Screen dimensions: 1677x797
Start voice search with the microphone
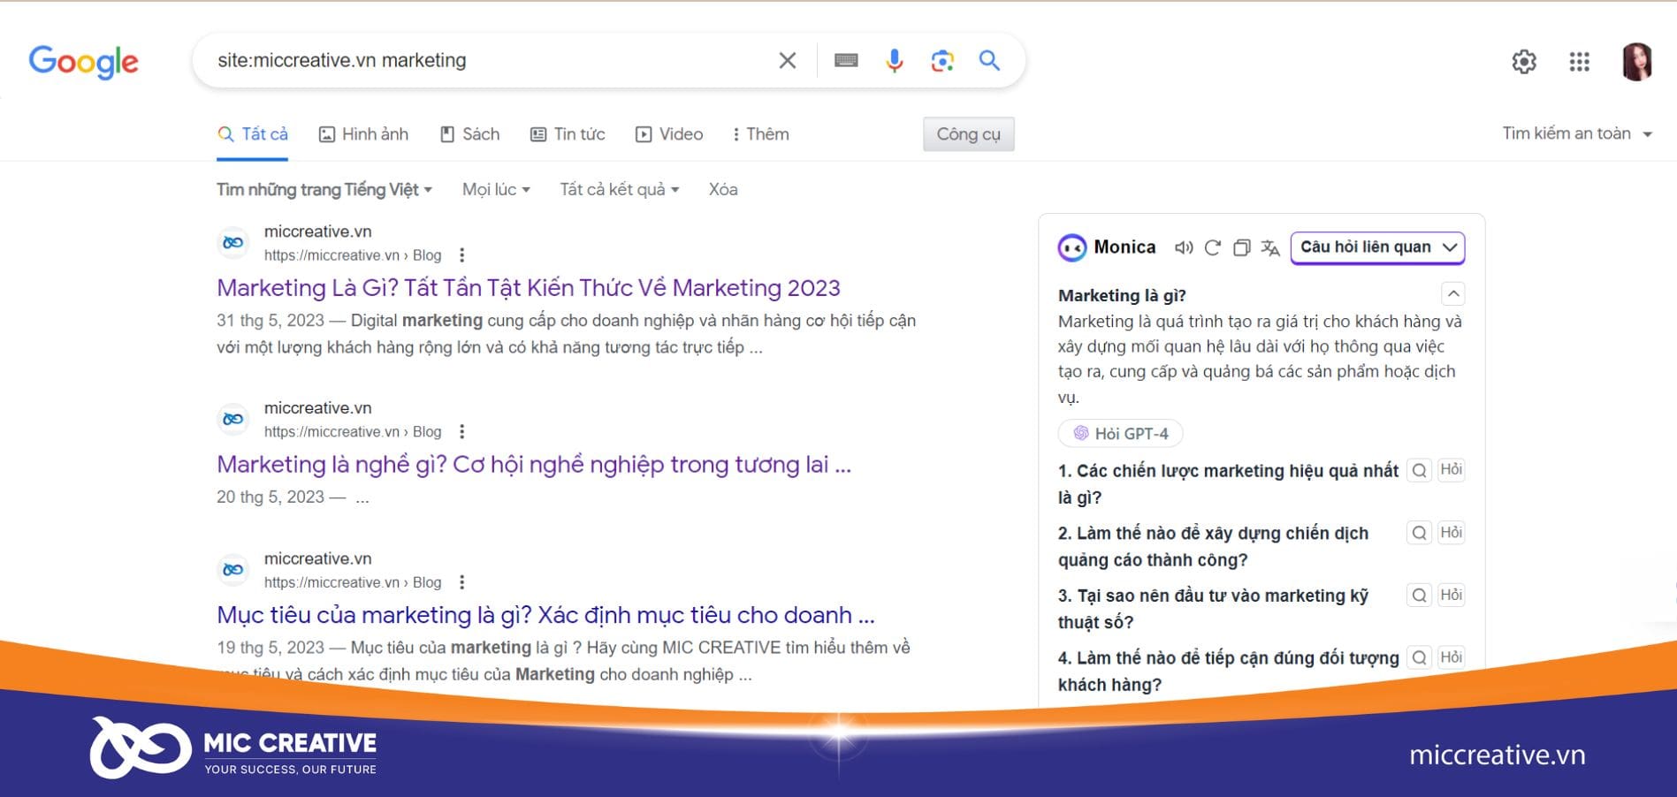click(895, 60)
